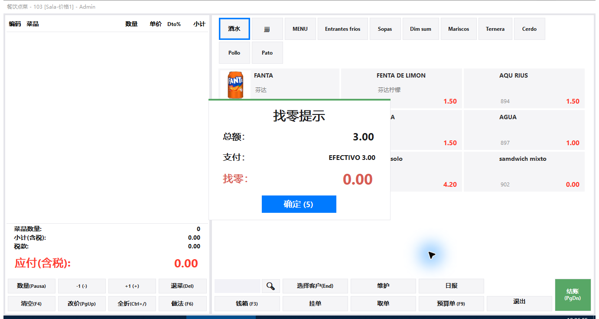The width and height of the screenshot is (599, 319).
Task: Click the 挂单 hold order button
Action: (x=315, y=304)
